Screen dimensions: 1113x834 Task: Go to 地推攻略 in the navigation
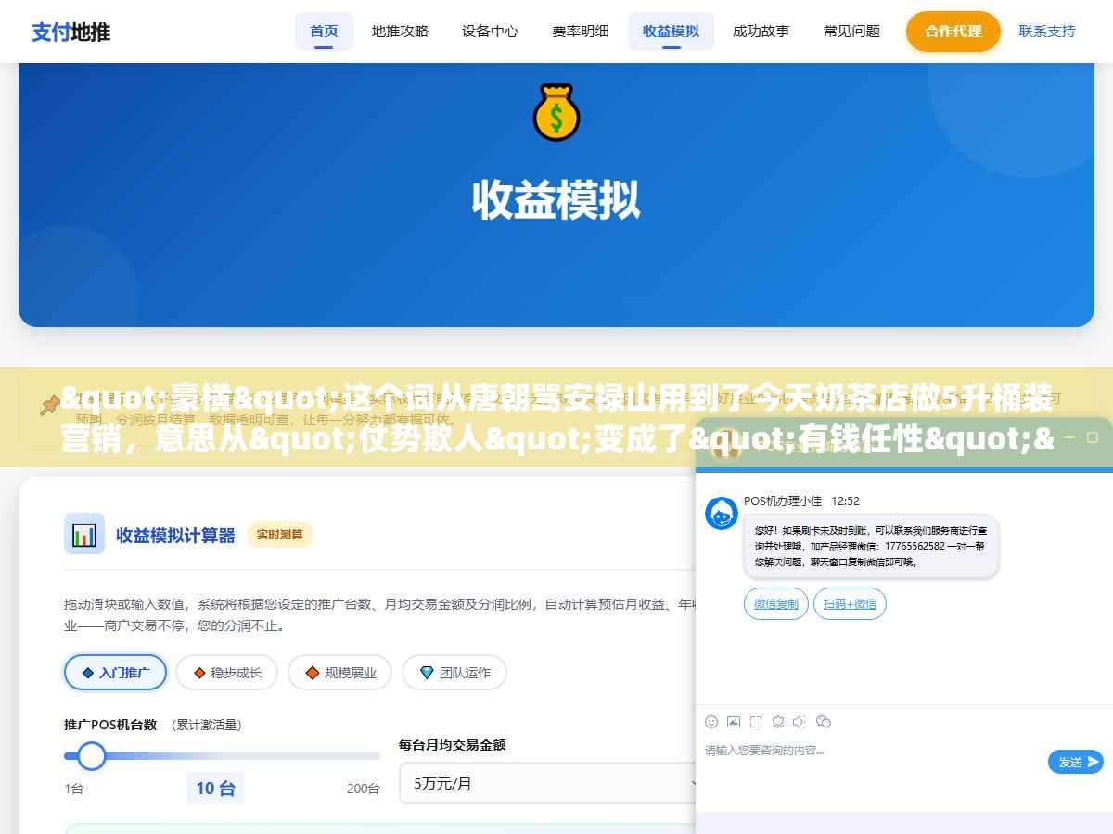[400, 31]
